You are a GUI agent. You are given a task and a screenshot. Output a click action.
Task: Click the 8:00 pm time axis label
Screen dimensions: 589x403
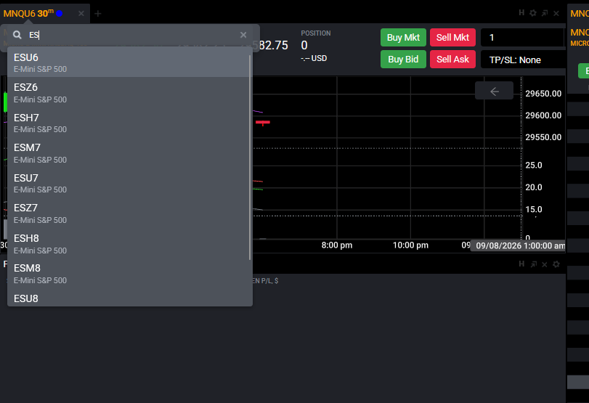[337, 245]
